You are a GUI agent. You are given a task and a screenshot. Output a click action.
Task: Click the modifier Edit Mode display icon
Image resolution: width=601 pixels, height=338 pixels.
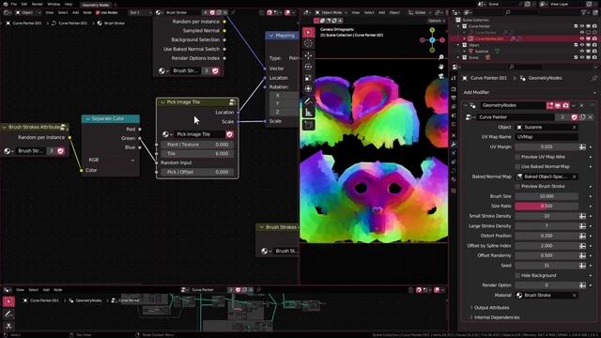pyautogui.click(x=550, y=105)
